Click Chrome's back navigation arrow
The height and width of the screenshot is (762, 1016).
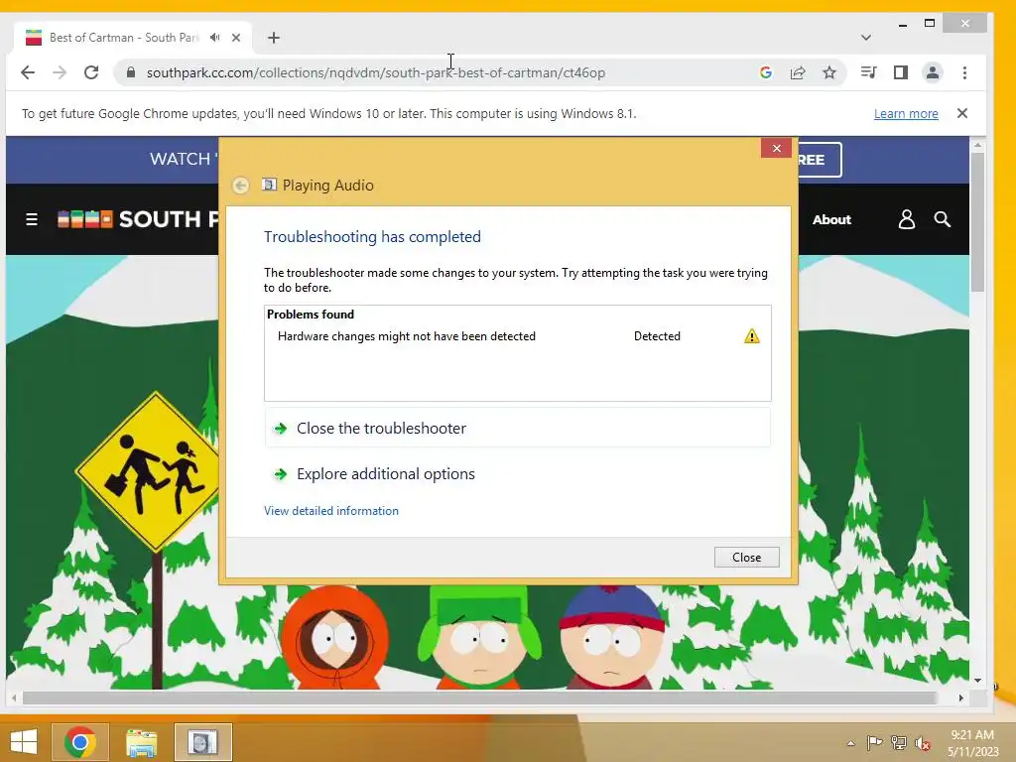(x=27, y=72)
